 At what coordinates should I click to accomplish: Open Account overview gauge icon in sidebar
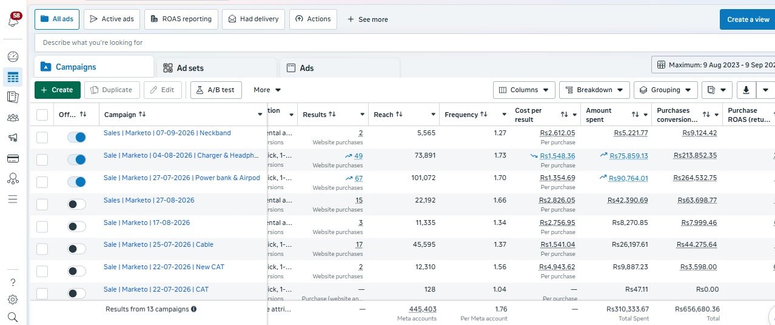click(x=13, y=56)
